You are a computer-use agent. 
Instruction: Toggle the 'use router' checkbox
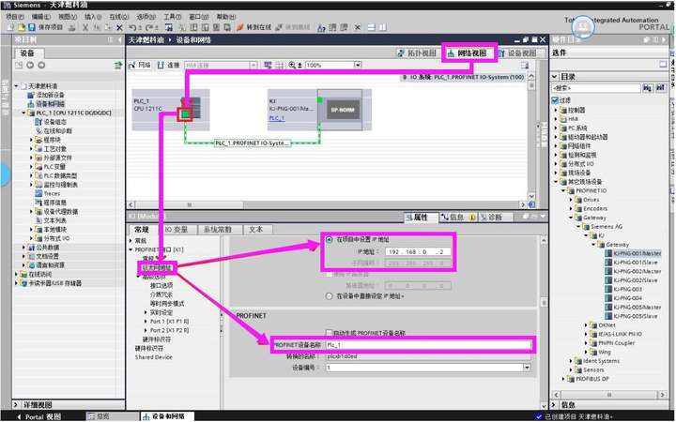330,274
